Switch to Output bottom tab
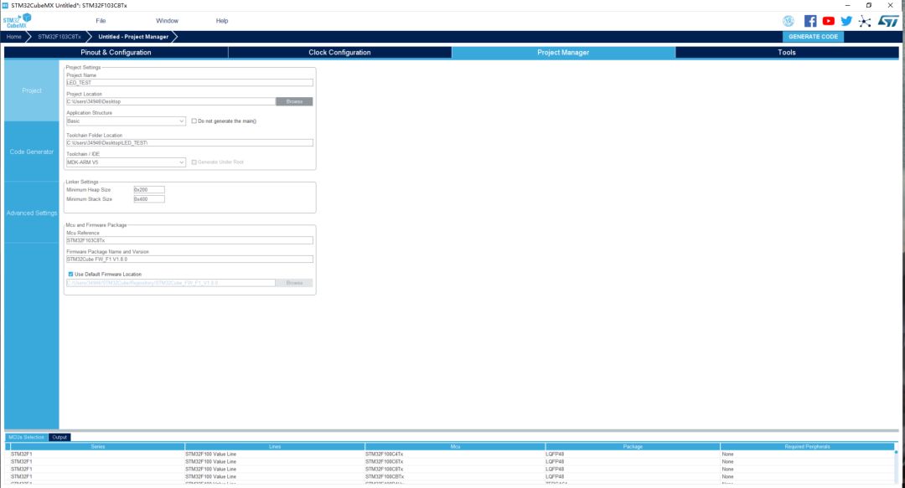Screen dimensions: 905x488 [59, 437]
